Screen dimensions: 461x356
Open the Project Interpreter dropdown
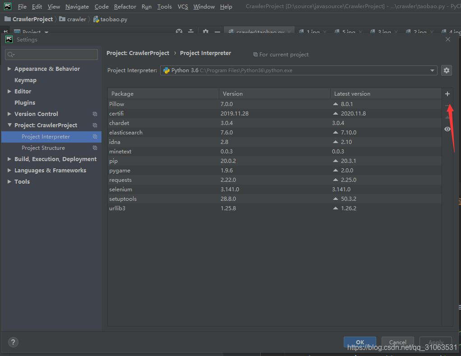pos(299,70)
